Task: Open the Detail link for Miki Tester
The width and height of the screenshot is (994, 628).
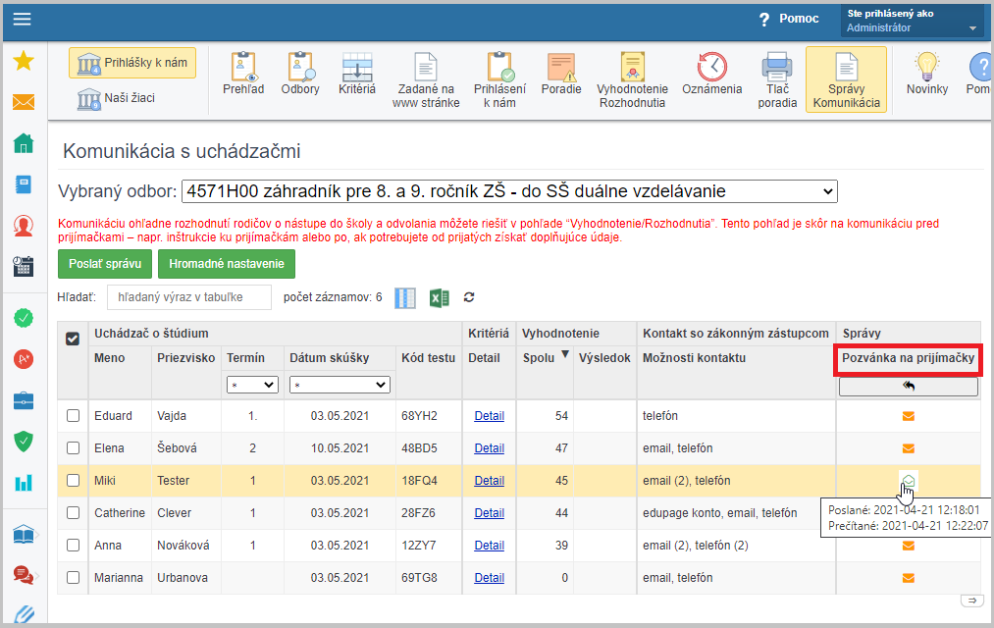Action: (x=490, y=481)
